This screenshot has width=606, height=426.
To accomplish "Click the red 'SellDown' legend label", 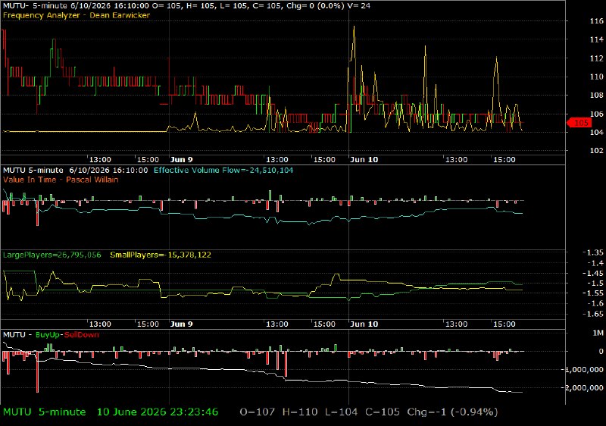I will point(82,335).
